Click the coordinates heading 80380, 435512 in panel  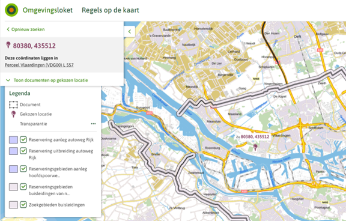[34, 46]
